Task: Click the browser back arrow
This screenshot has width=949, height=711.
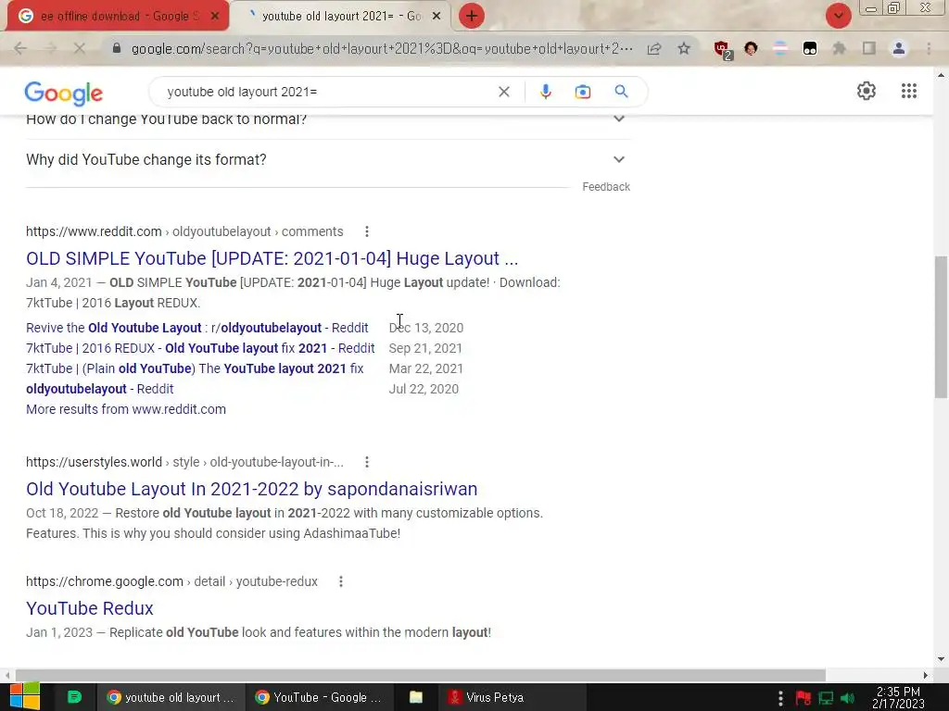Action: 20,48
